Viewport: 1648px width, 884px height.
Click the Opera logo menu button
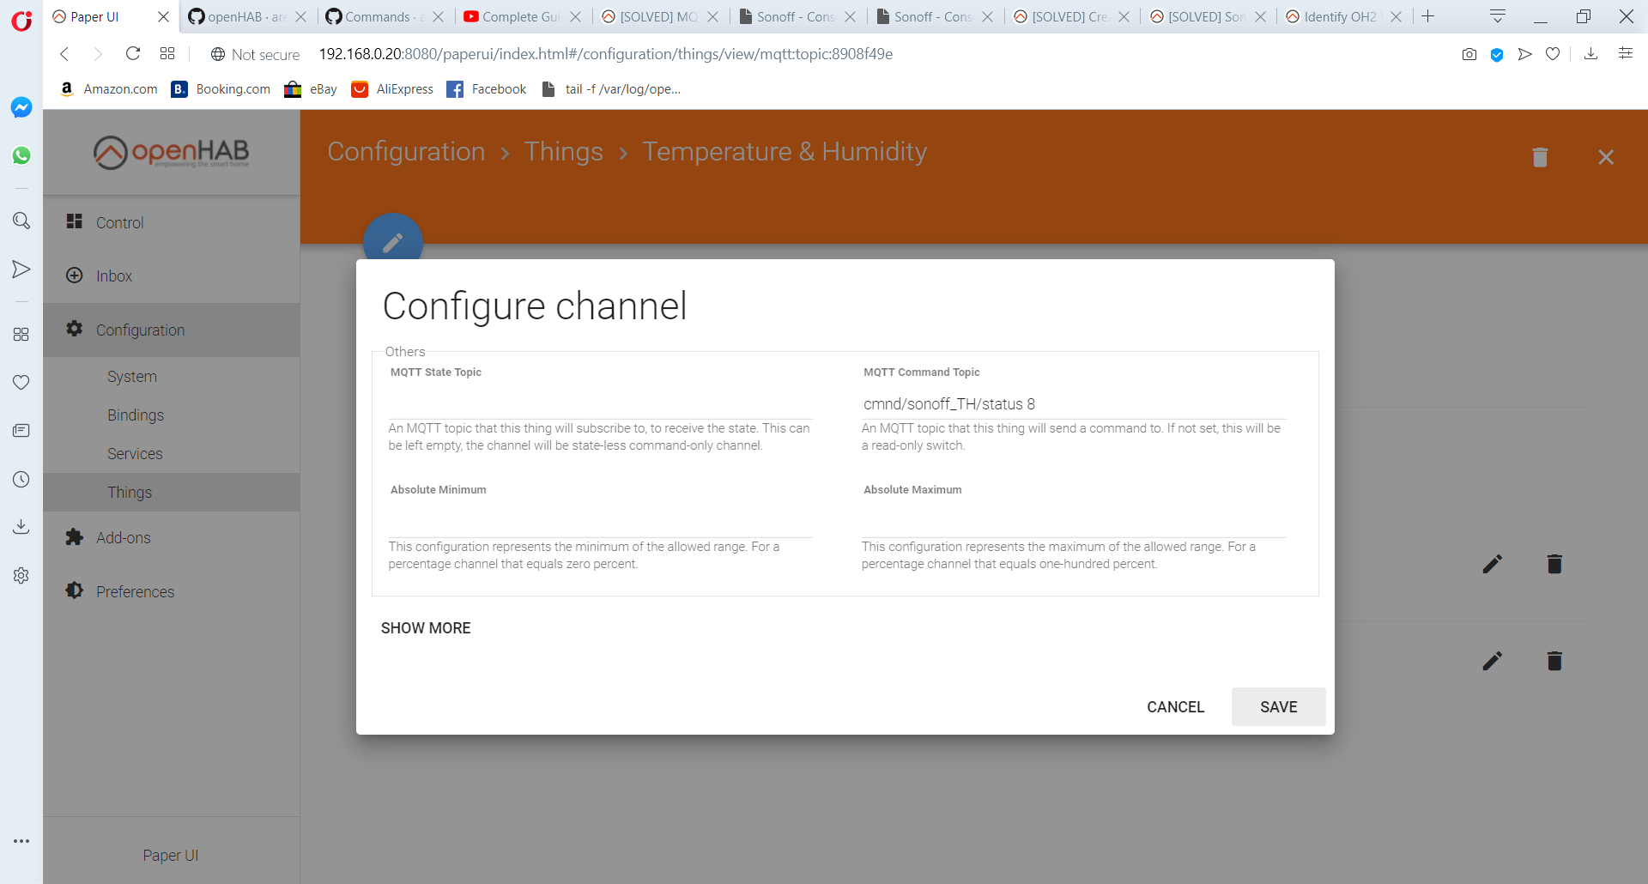(x=21, y=20)
